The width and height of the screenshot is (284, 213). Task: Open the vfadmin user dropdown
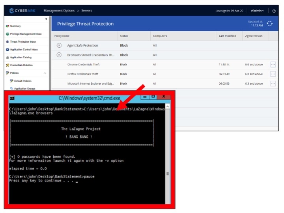[x=257, y=11]
